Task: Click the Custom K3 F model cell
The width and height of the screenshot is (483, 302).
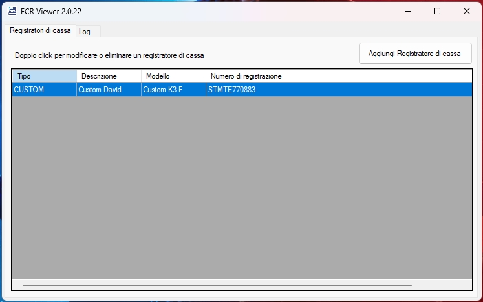Action: 173,90
